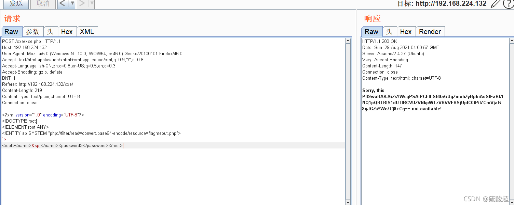Click the HTTP/1.1 200 OK status line
This screenshot has height=205, width=514.
[380, 41]
